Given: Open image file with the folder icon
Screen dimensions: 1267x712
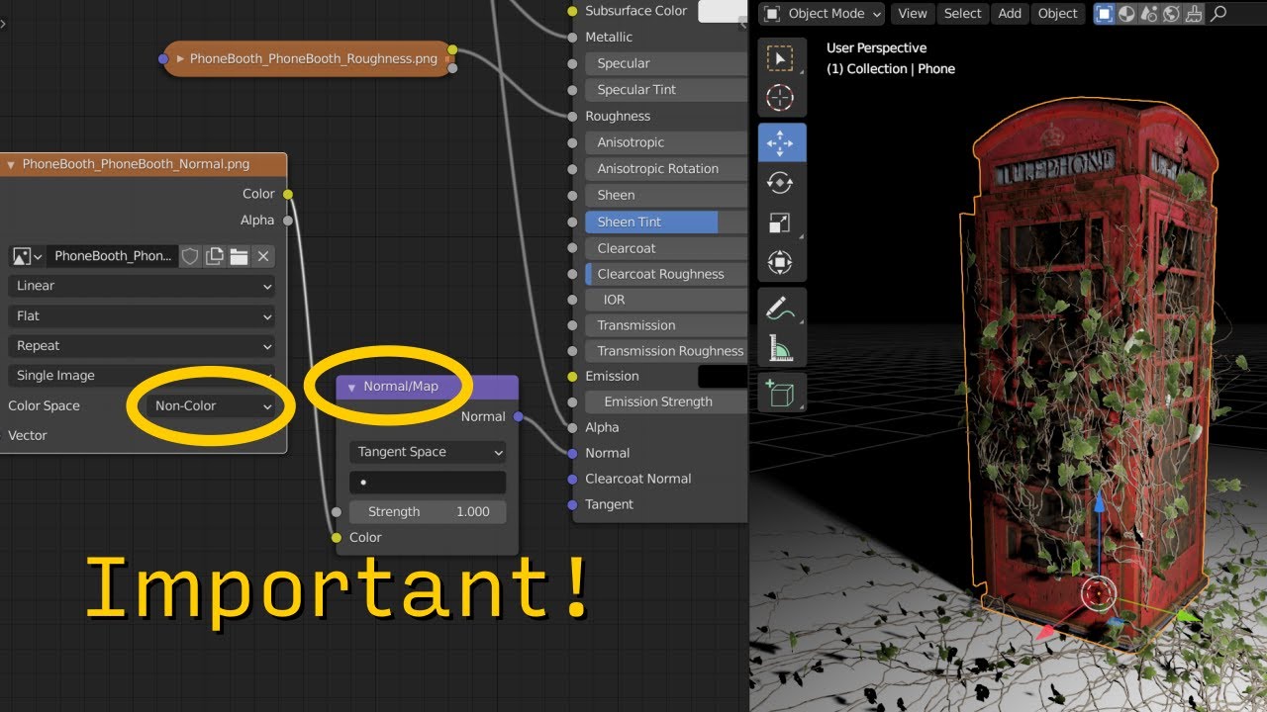Looking at the screenshot, I should point(239,256).
